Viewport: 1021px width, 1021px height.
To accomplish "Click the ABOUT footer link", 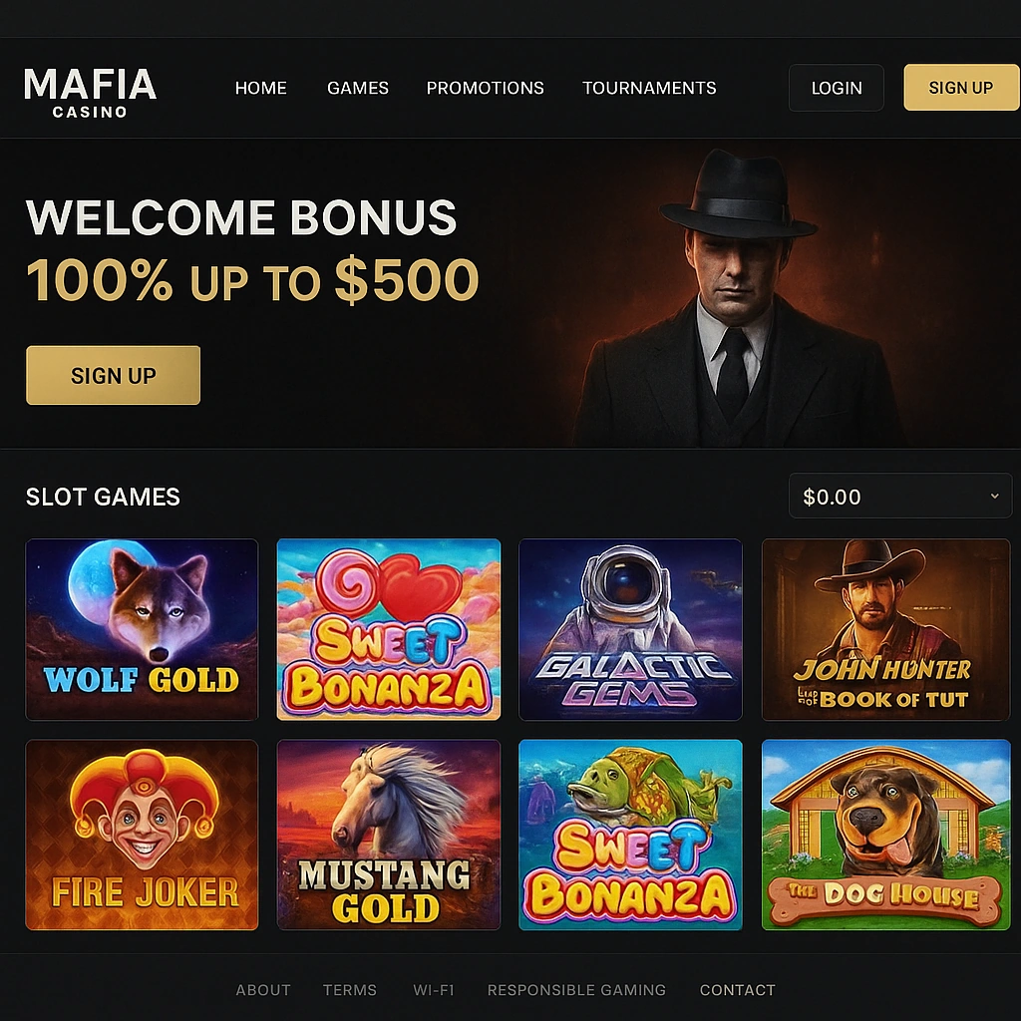I will [262, 990].
